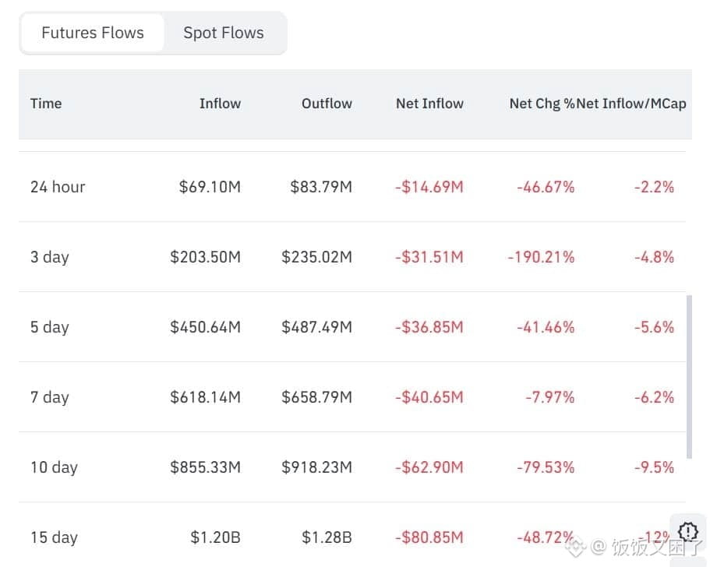Sort by the Outflow column header

(x=327, y=104)
